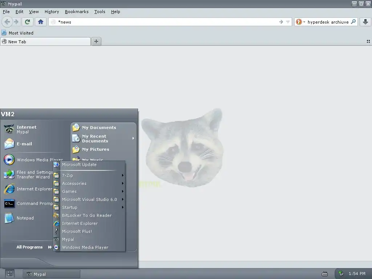
Task: Launch Command Prompt from Start menu
Action: [x=28, y=203]
